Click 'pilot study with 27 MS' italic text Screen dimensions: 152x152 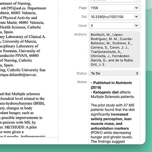click(116, 105)
